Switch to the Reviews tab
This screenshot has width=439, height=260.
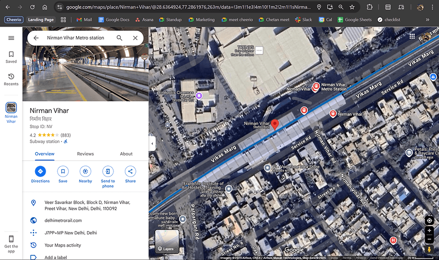(85, 154)
